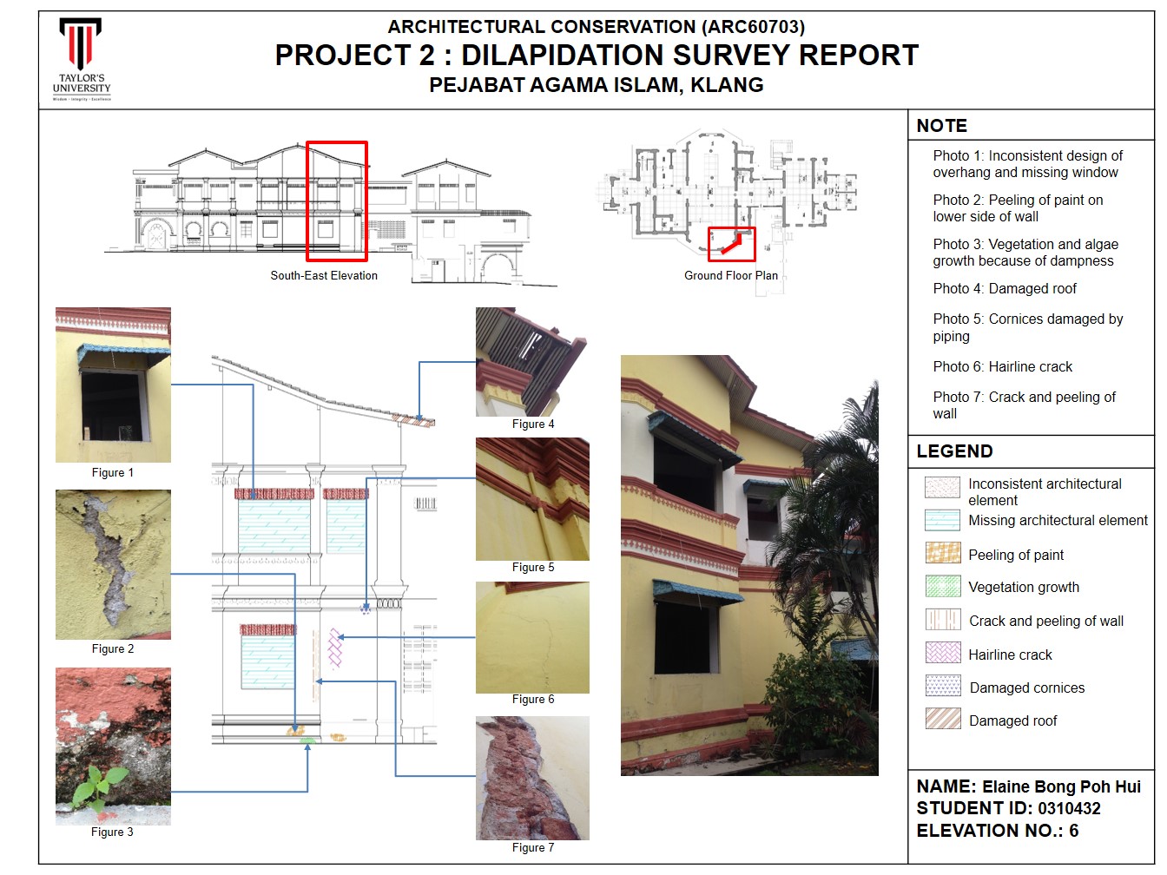Click 'Damaged cornices' legend label

[x=1027, y=688]
